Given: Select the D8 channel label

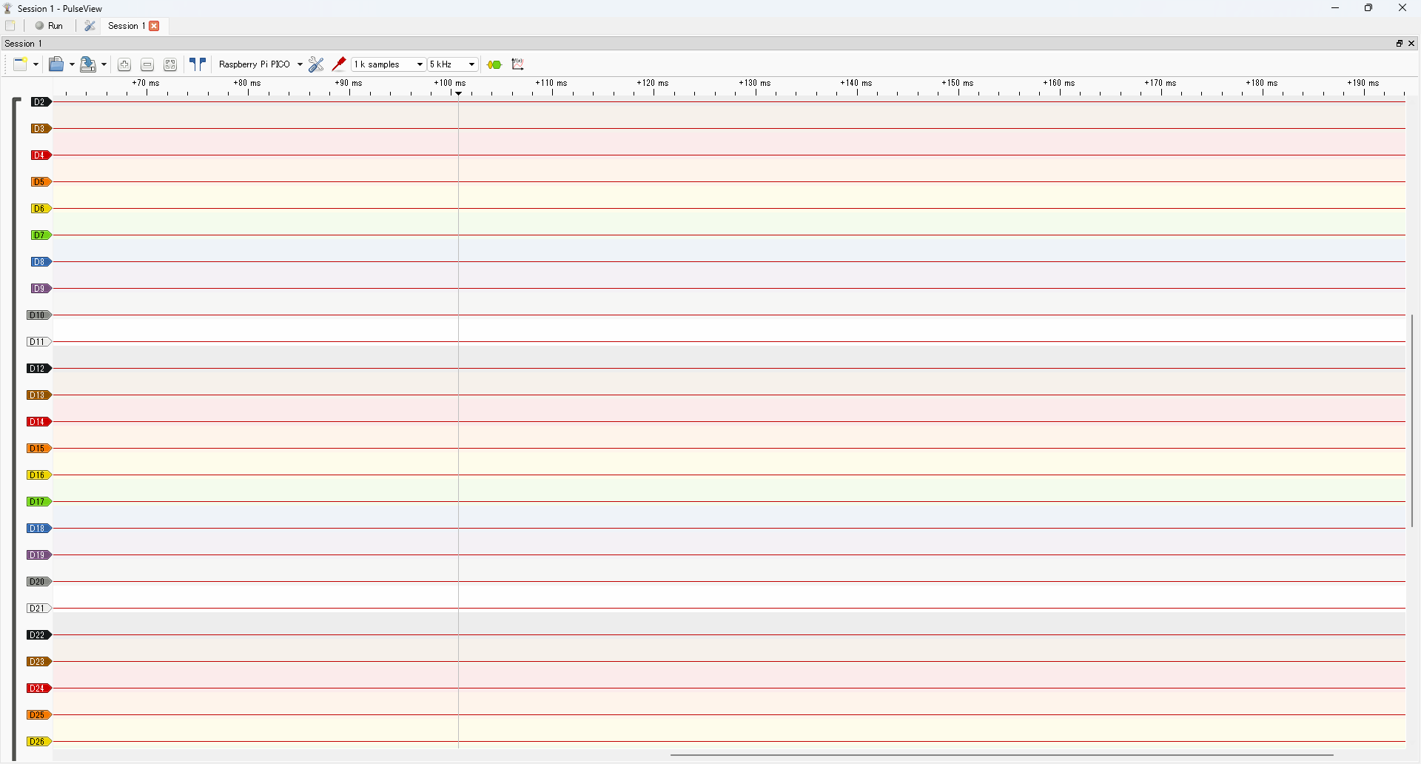Looking at the screenshot, I should coord(41,262).
